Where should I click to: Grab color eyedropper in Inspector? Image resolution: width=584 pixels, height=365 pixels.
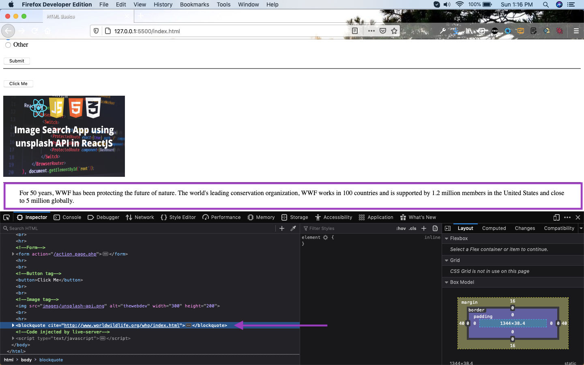tap(293, 228)
